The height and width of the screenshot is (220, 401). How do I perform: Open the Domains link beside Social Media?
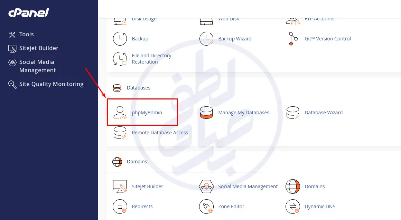click(315, 186)
